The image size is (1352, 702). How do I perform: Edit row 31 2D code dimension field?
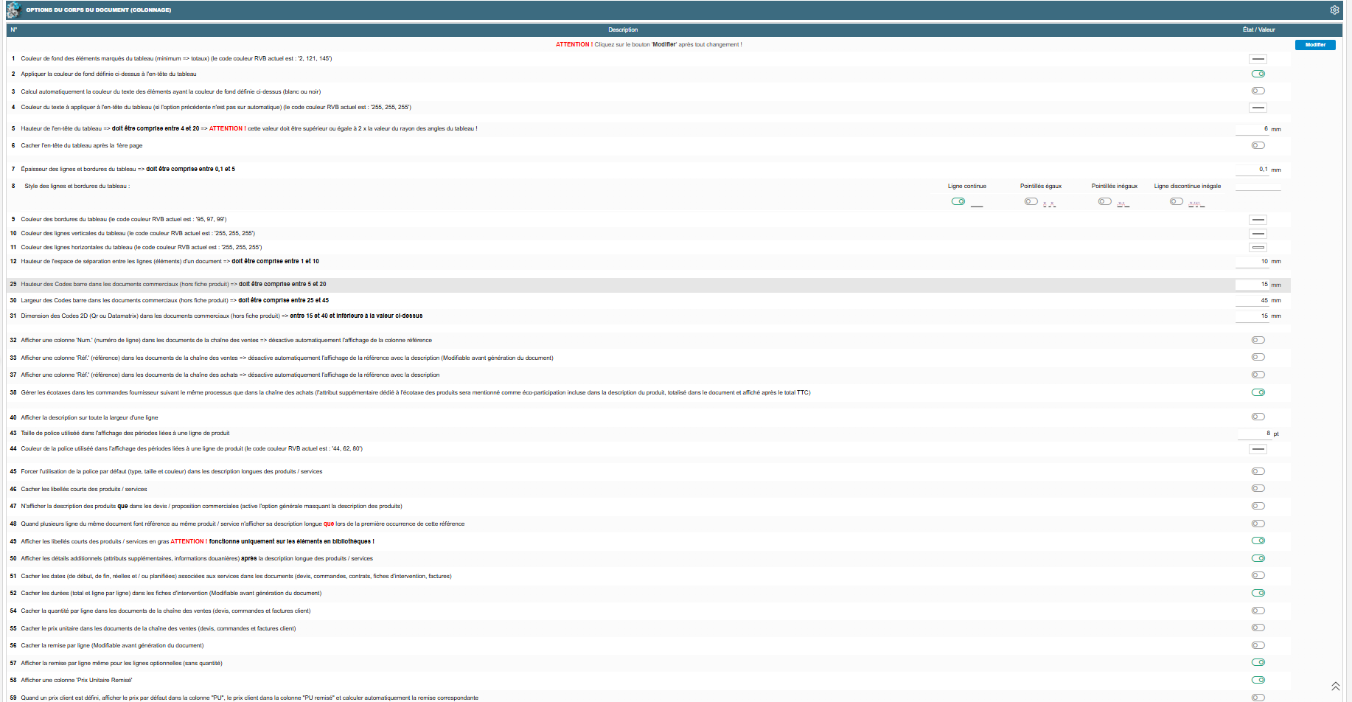1252,316
